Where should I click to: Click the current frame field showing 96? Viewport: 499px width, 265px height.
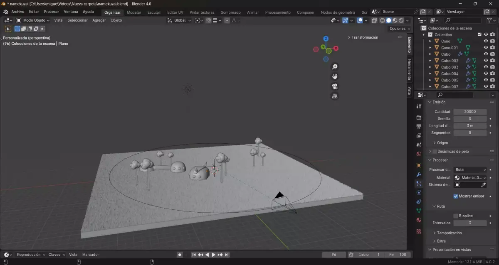pyautogui.click(x=334, y=255)
